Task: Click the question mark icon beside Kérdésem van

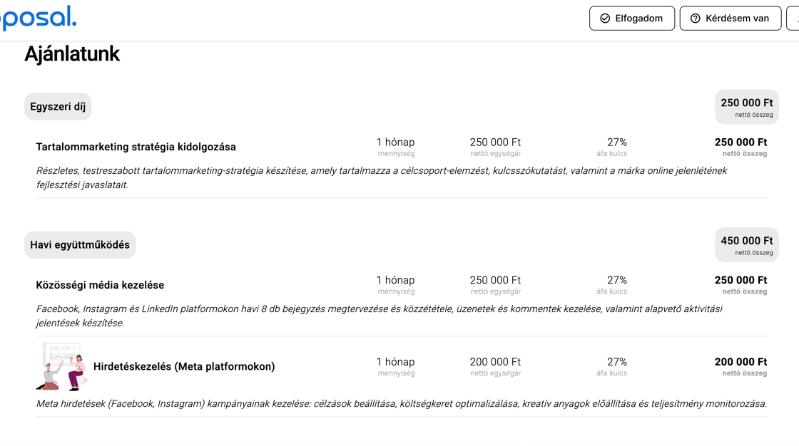Action: tap(695, 19)
